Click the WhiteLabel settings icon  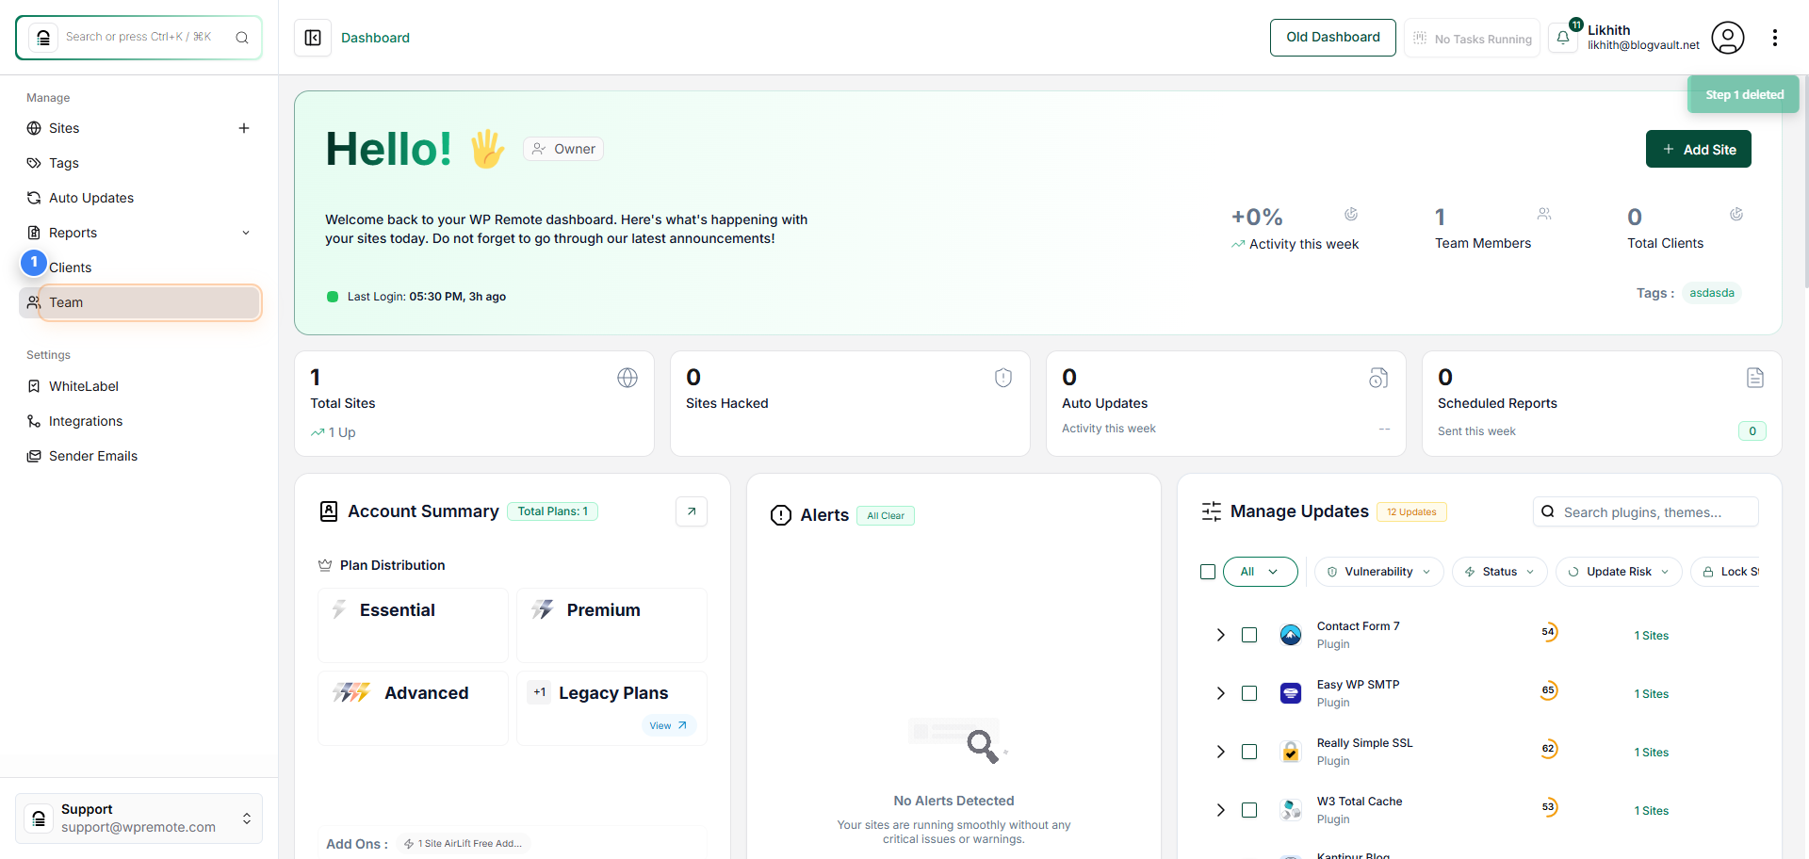point(34,386)
